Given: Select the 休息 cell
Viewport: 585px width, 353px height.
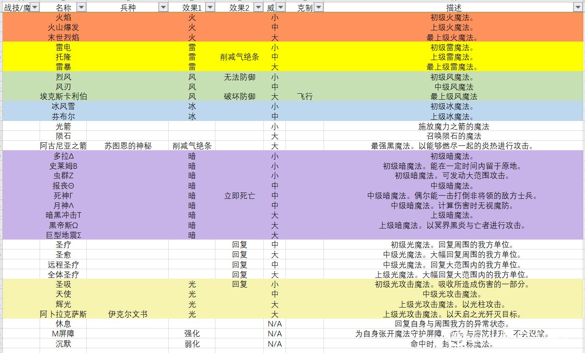Looking at the screenshot, I should click(63, 324).
